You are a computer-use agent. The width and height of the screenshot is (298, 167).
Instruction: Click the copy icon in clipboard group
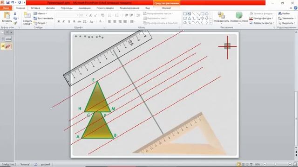click(x=15, y=19)
